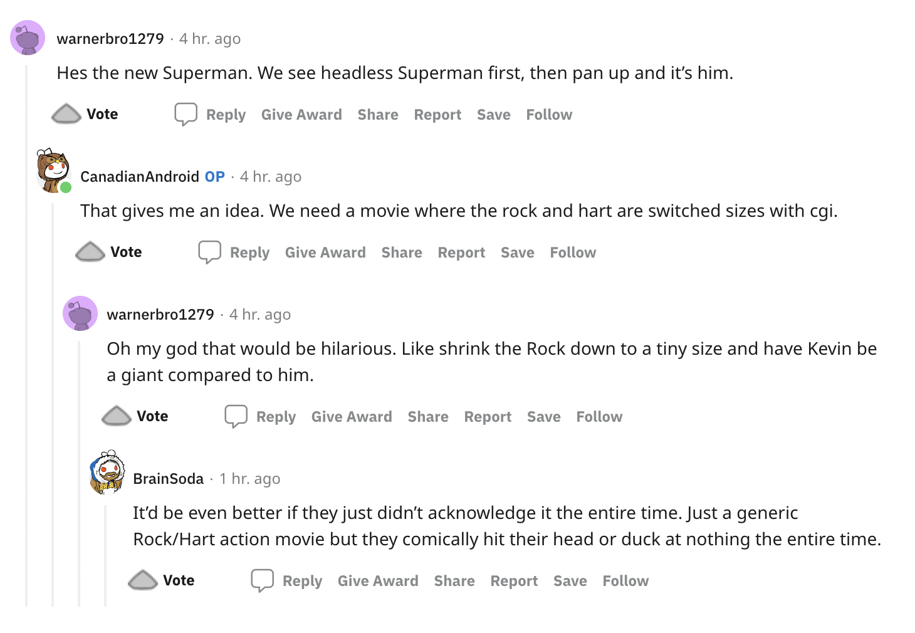Click the reply bubble icon on BrainSoda's comment

coord(263,580)
